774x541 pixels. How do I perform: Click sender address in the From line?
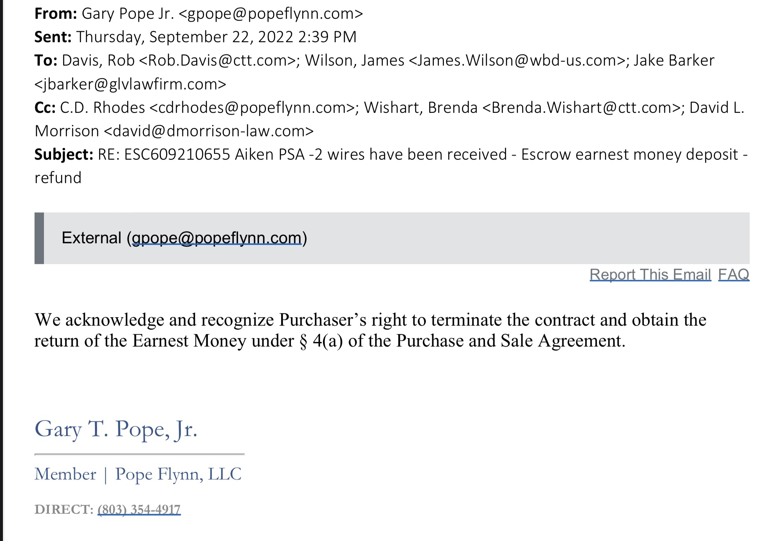pyautogui.click(x=271, y=14)
